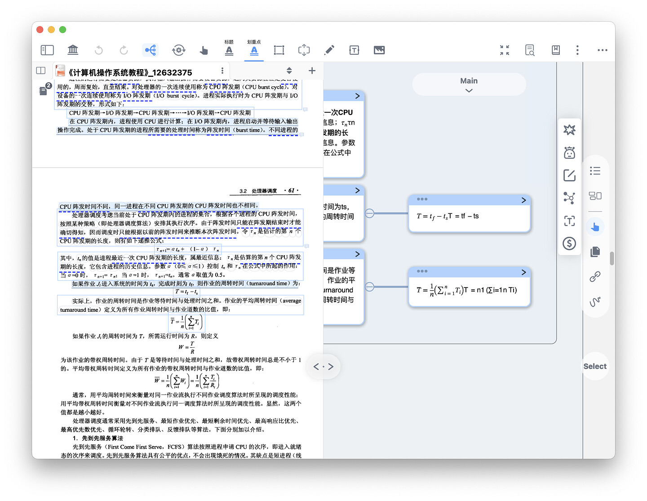Image resolution: width=647 pixels, height=501 pixels.
Task: Click heading 1. 先到先服务算法
Action: tap(97, 438)
